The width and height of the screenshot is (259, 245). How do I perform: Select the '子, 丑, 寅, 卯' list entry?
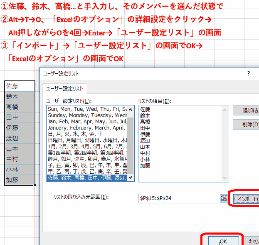(87, 165)
